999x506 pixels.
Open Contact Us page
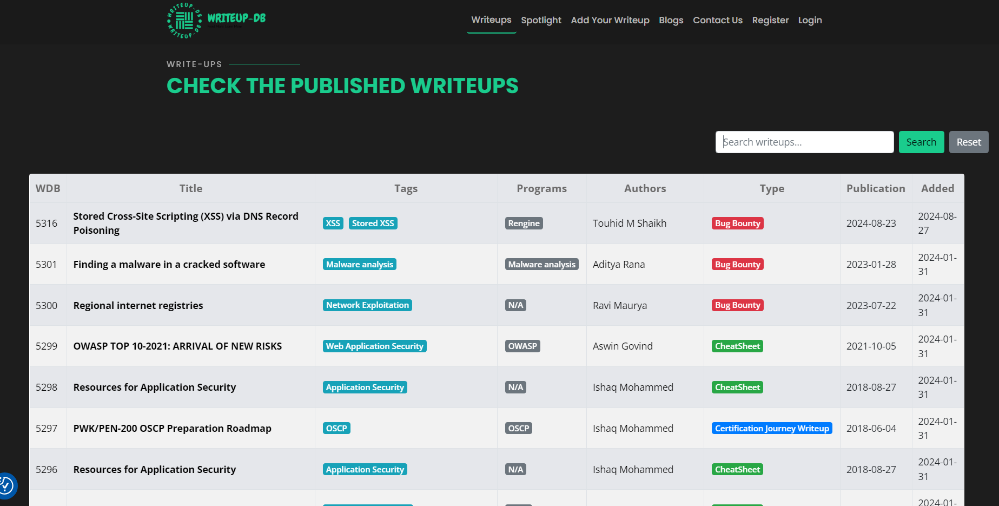pos(718,20)
